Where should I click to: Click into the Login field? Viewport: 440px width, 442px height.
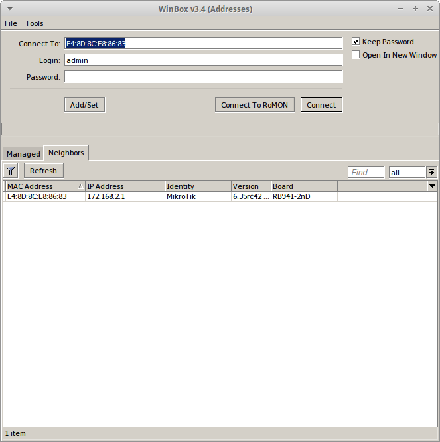[x=203, y=60]
